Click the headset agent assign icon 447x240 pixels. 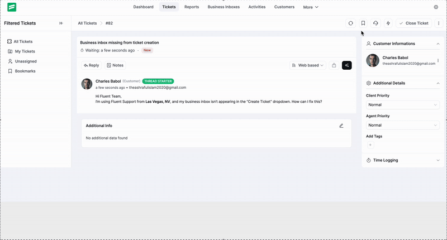pos(375,23)
